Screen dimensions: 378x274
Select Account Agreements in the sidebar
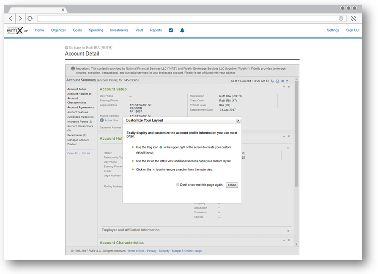pyautogui.click(x=80, y=107)
